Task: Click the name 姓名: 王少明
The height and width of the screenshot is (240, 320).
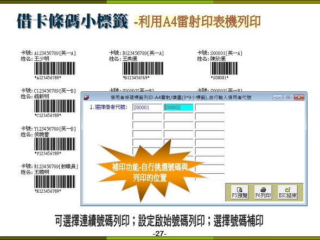Action: 35,59
